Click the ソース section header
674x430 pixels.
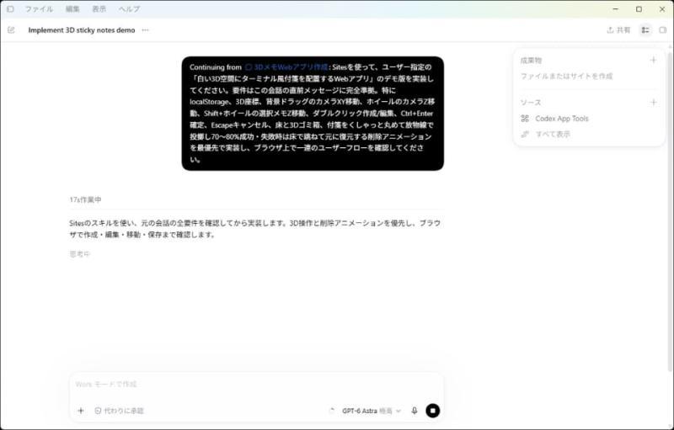(531, 103)
